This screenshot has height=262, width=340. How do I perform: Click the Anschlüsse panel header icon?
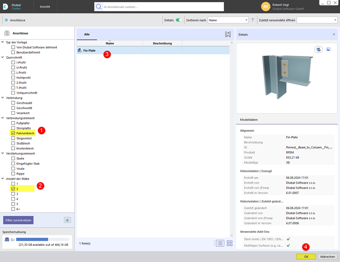click(7, 33)
